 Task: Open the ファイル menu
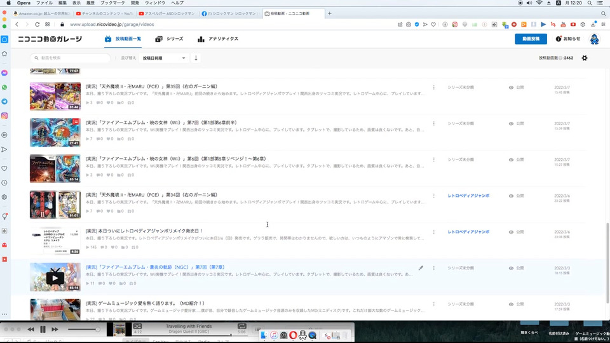tap(44, 3)
